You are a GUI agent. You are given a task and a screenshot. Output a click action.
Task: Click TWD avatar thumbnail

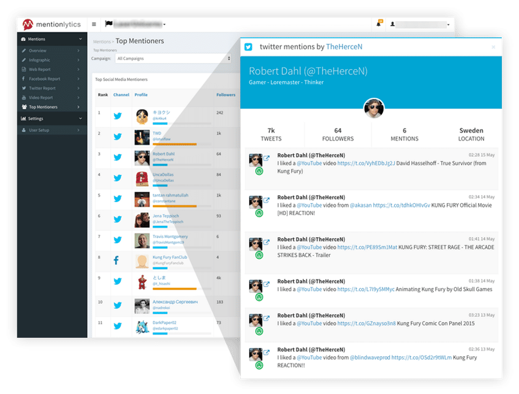142,137
